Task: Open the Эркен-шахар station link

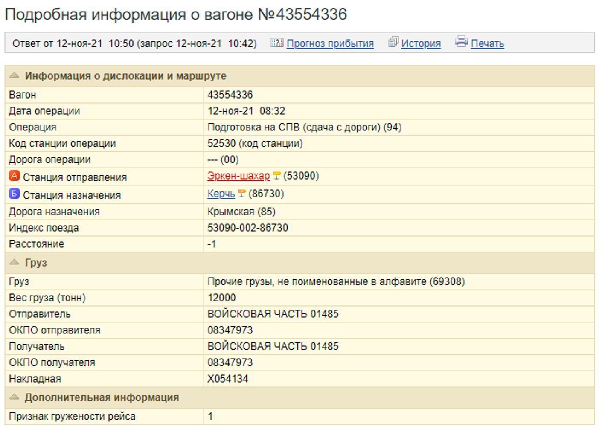Action: click(238, 176)
